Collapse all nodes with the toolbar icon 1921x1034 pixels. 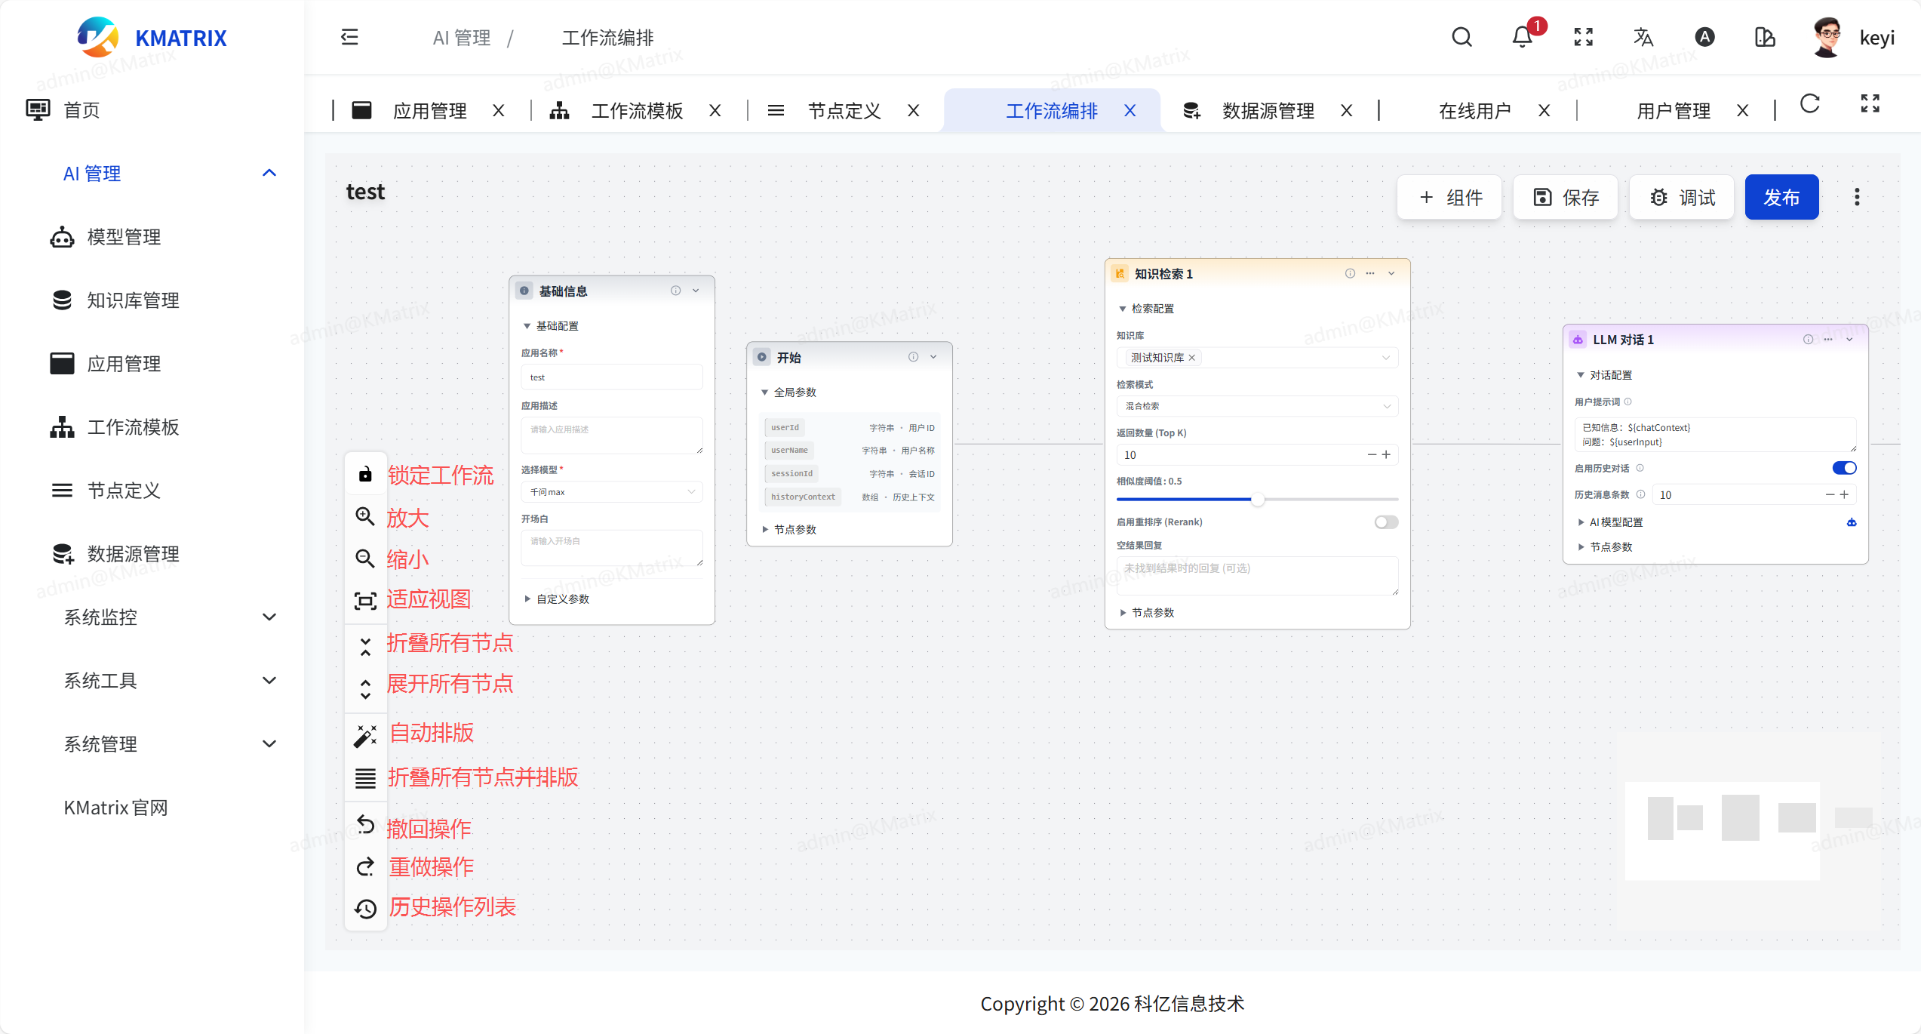pos(365,646)
